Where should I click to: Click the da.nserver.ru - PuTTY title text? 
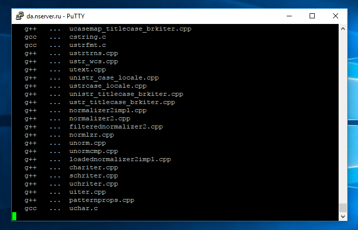[56, 16]
